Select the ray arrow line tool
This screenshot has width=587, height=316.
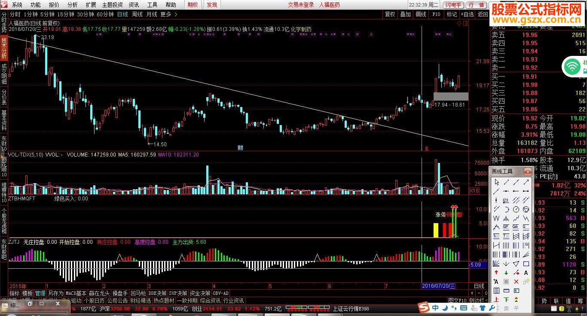(x=526, y=182)
